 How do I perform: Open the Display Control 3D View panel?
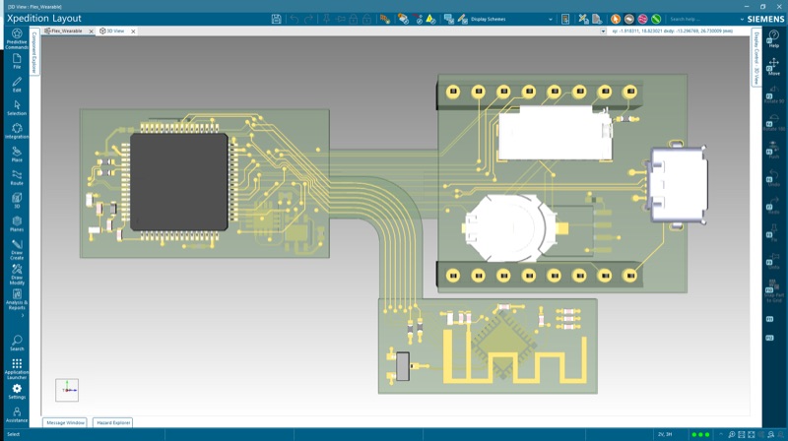tap(756, 58)
